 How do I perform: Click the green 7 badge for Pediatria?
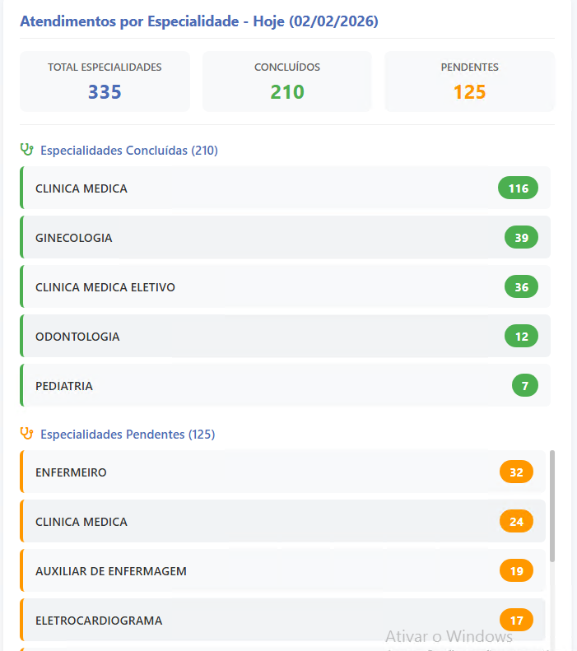coord(524,386)
